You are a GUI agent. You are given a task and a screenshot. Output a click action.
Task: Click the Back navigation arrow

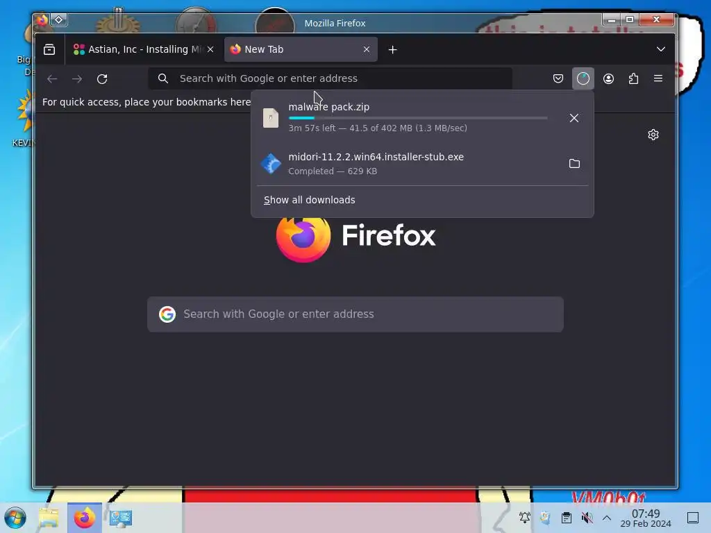tap(52, 79)
